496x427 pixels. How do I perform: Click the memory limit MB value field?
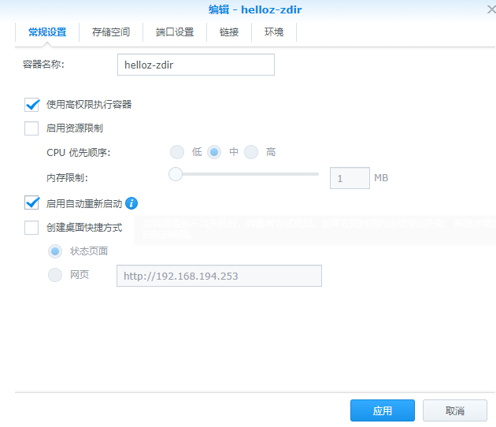pyautogui.click(x=350, y=178)
